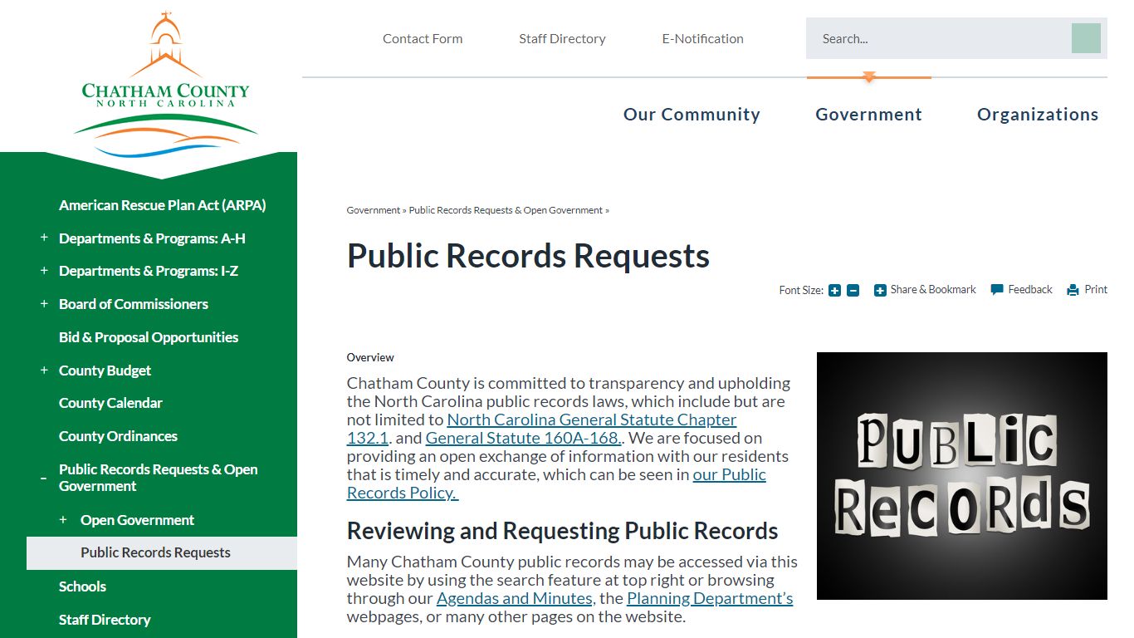Expand Open Government submenu
The width and height of the screenshot is (1134, 638).
63,520
